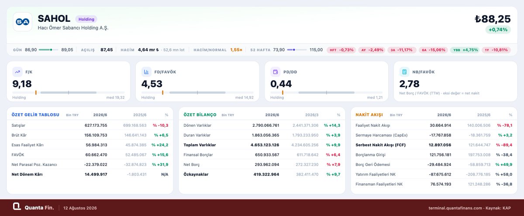
Task: Click the Dönen Varlıklar row label
Action: (196, 125)
